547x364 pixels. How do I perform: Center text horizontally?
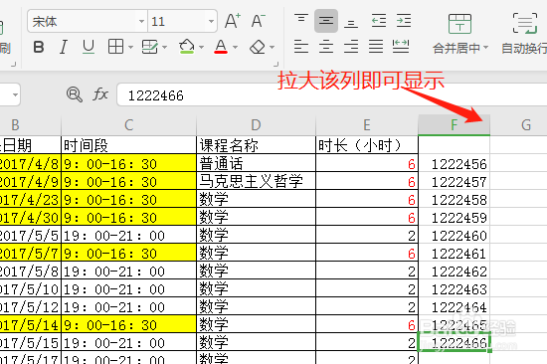tap(326, 47)
